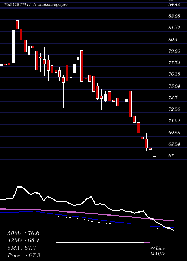Click the 80.4 price axis label
Viewport: 187px width, 261px height.
(173, 40)
